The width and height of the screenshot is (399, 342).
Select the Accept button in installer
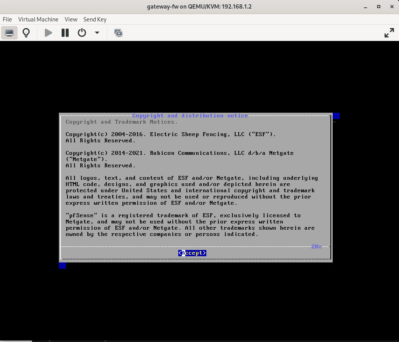point(192,253)
